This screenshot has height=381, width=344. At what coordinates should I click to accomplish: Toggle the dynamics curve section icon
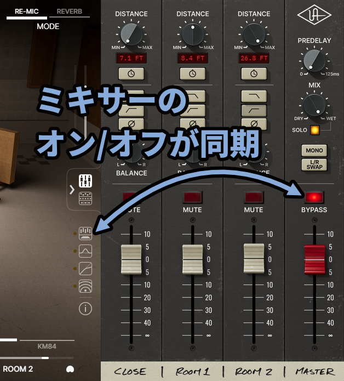pyautogui.click(x=85, y=269)
